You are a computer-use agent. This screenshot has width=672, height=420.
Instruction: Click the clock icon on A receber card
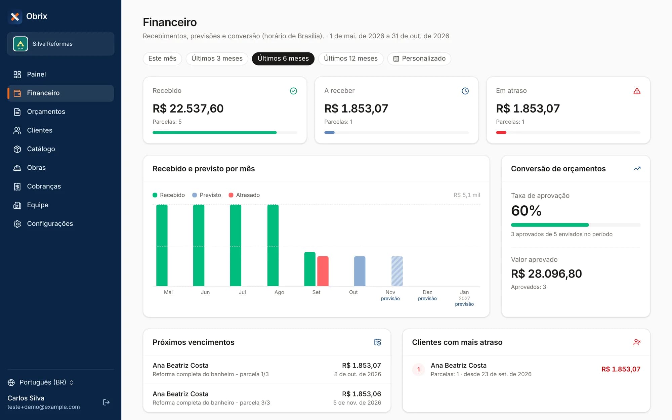(x=465, y=91)
